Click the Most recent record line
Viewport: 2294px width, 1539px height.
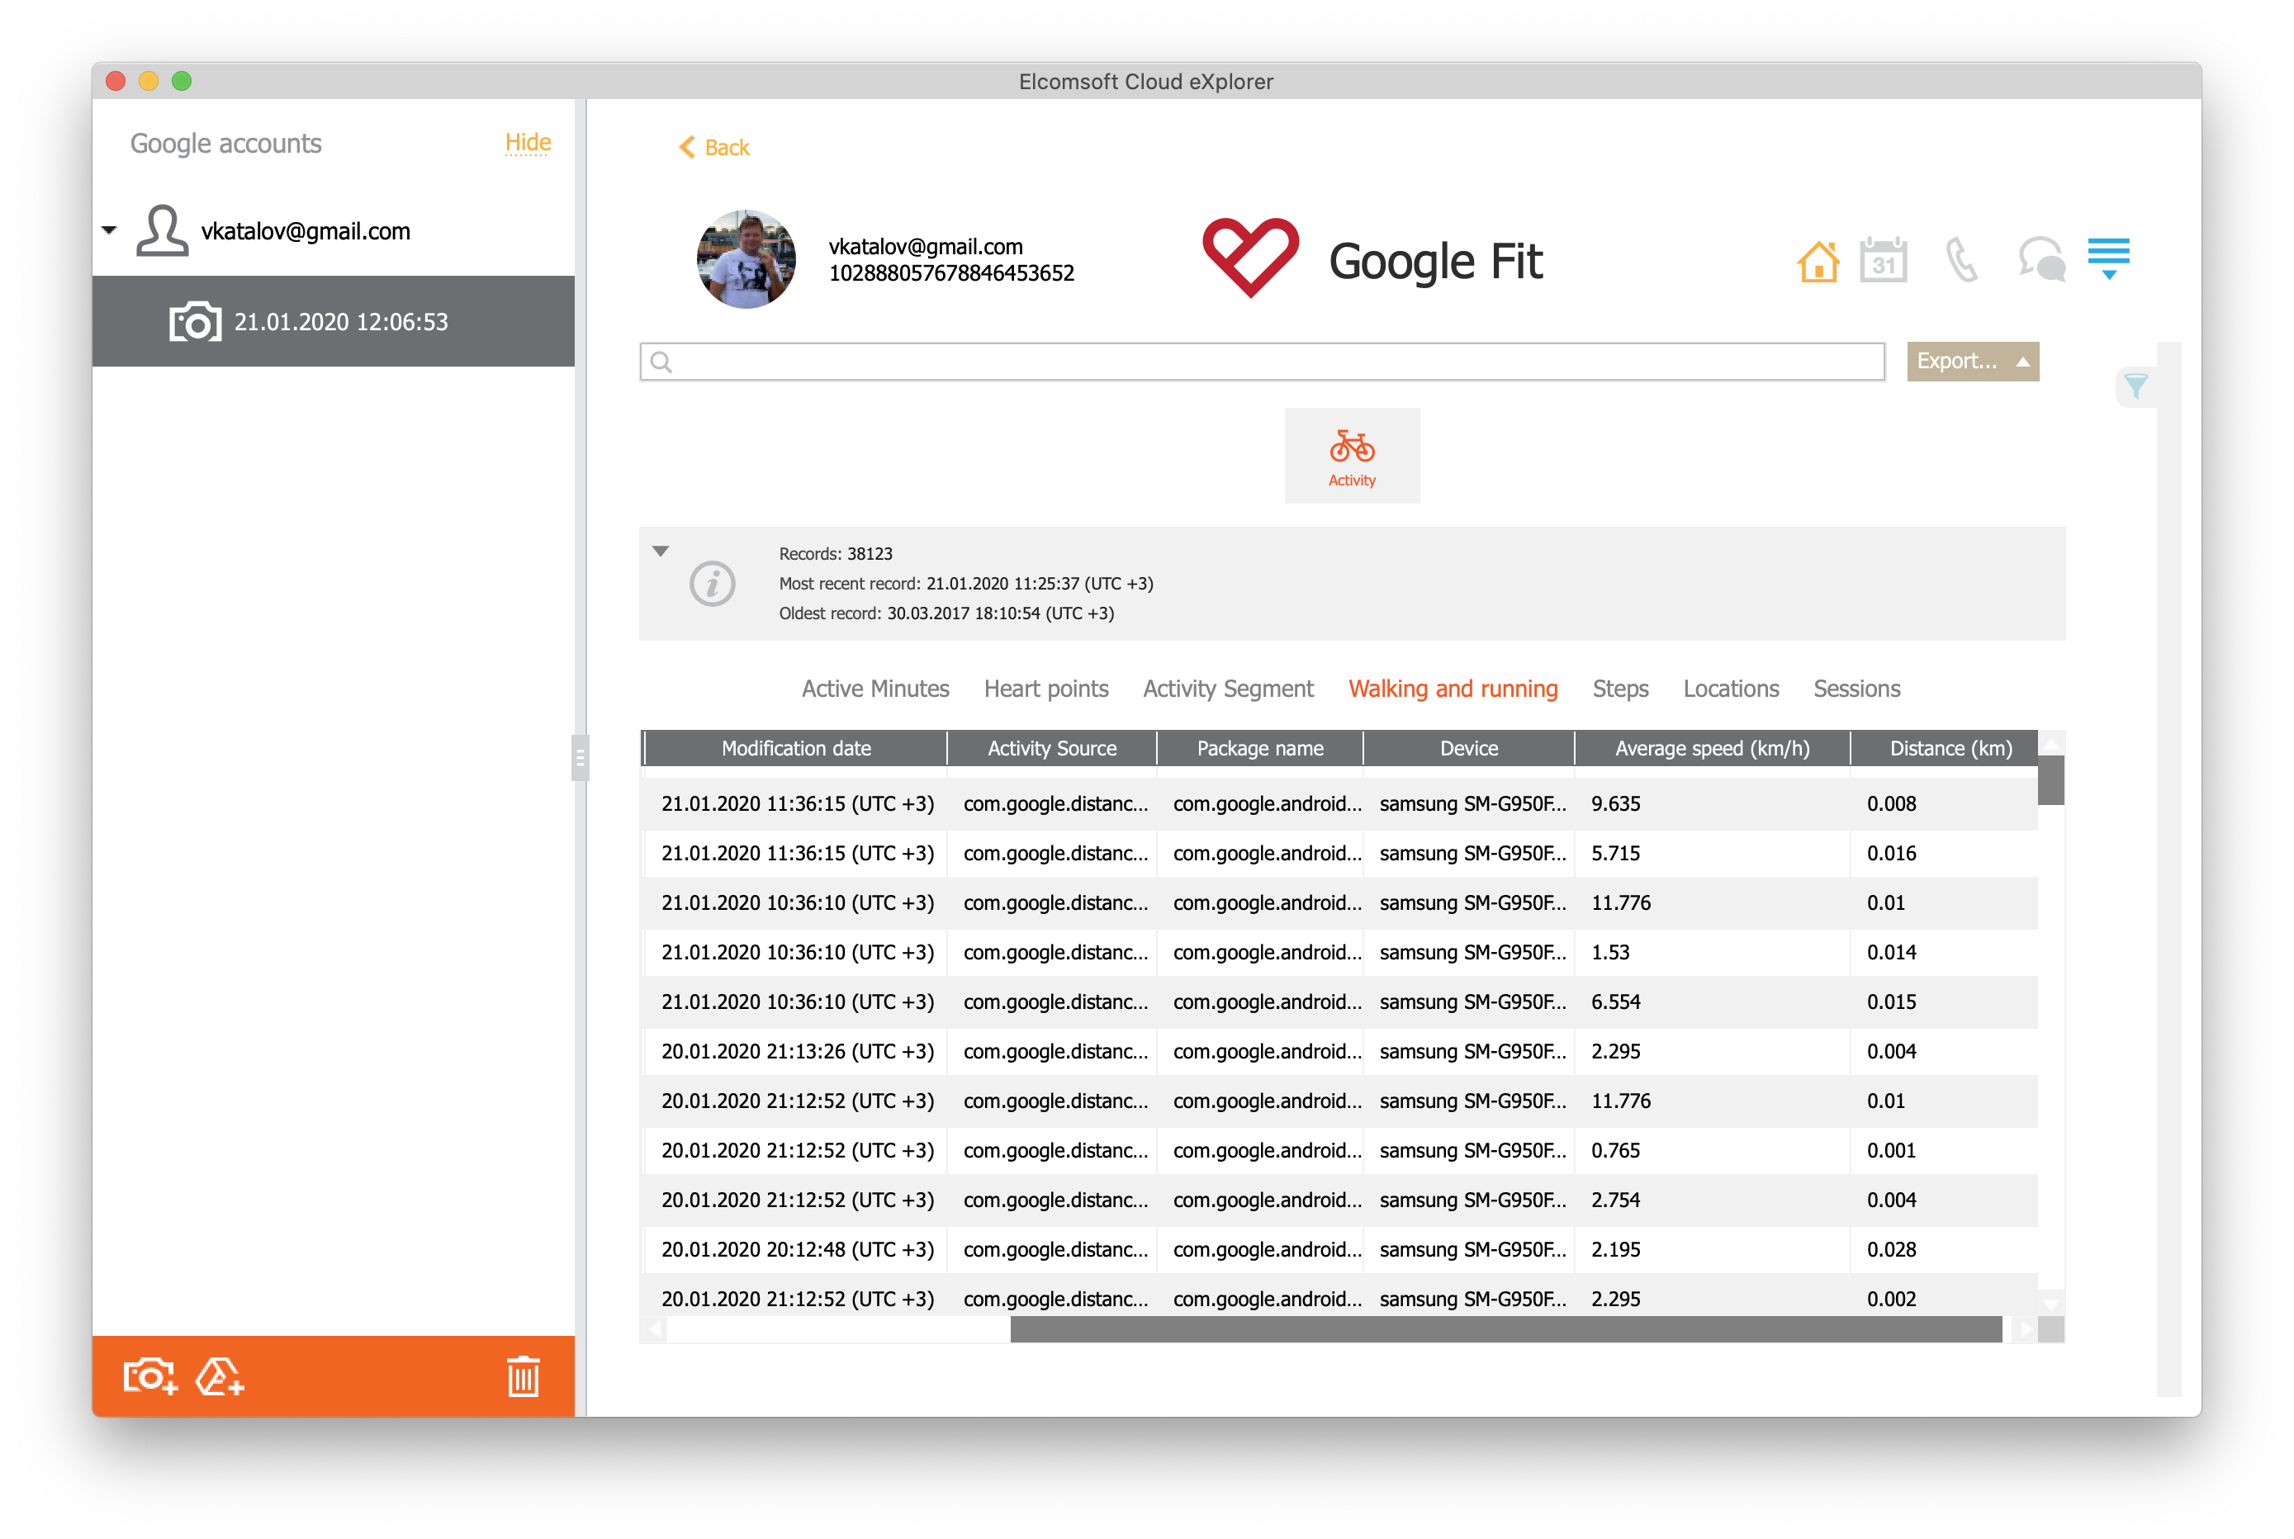(966, 583)
